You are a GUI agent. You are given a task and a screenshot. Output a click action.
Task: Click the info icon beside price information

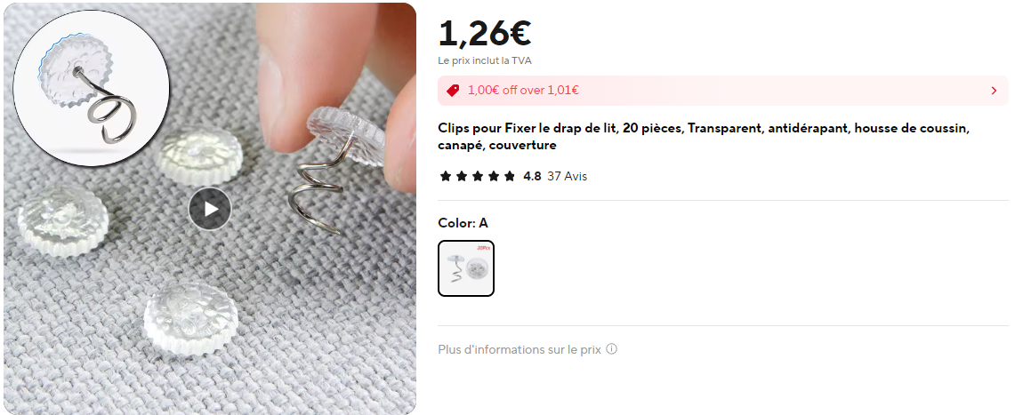(612, 349)
